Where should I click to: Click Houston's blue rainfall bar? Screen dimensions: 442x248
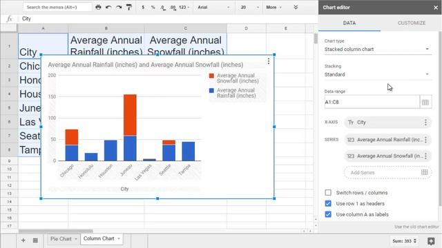point(110,150)
